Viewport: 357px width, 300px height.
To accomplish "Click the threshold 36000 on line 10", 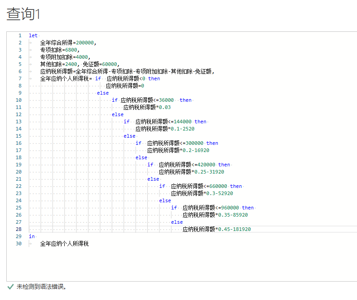I will 166,100.
